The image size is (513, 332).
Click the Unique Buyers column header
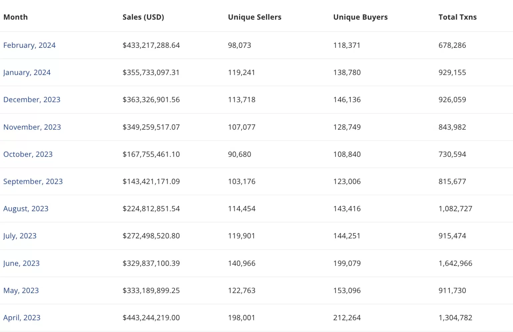click(360, 17)
